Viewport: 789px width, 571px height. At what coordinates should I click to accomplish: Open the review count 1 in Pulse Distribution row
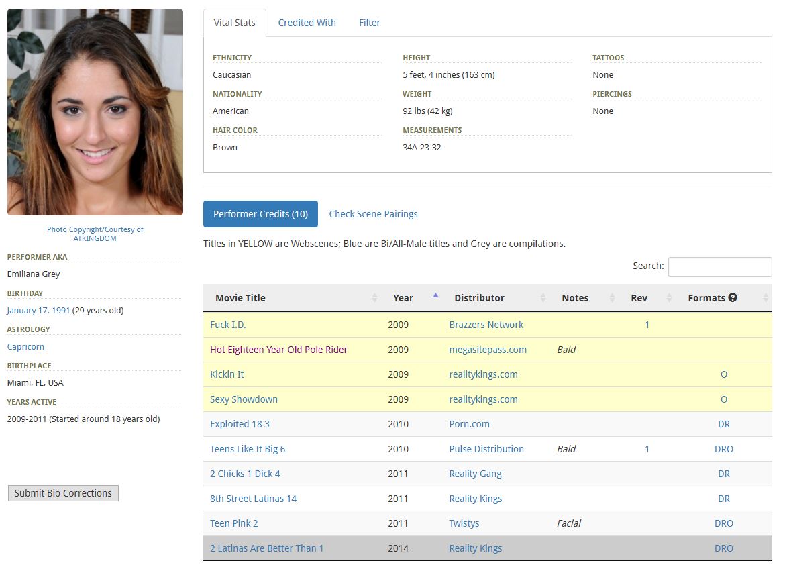coord(647,449)
